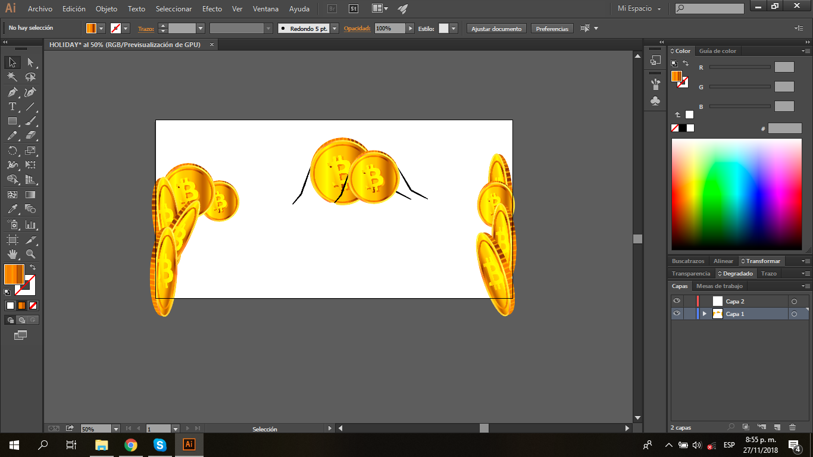Select the Direct Selection tool
Screen dimensions: 813x457
pyautogui.click(x=30, y=62)
